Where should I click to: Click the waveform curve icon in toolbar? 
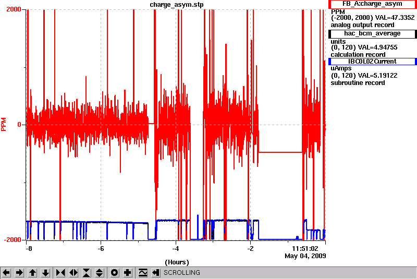[143, 273]
